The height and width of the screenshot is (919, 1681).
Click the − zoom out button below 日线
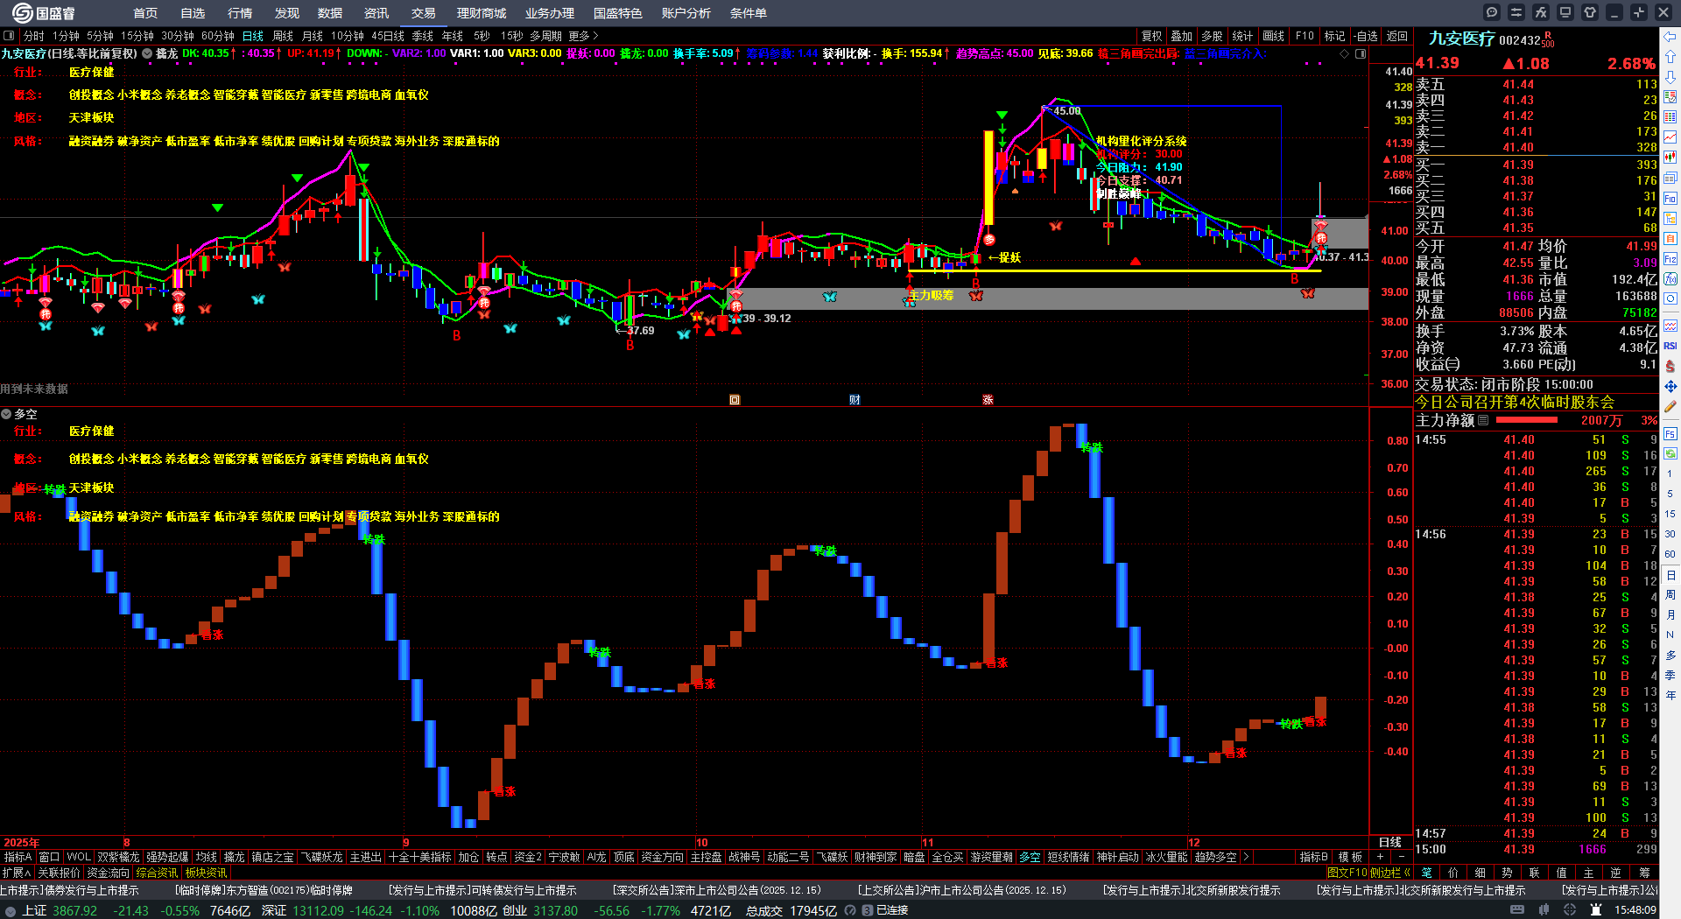point(1401,857)
